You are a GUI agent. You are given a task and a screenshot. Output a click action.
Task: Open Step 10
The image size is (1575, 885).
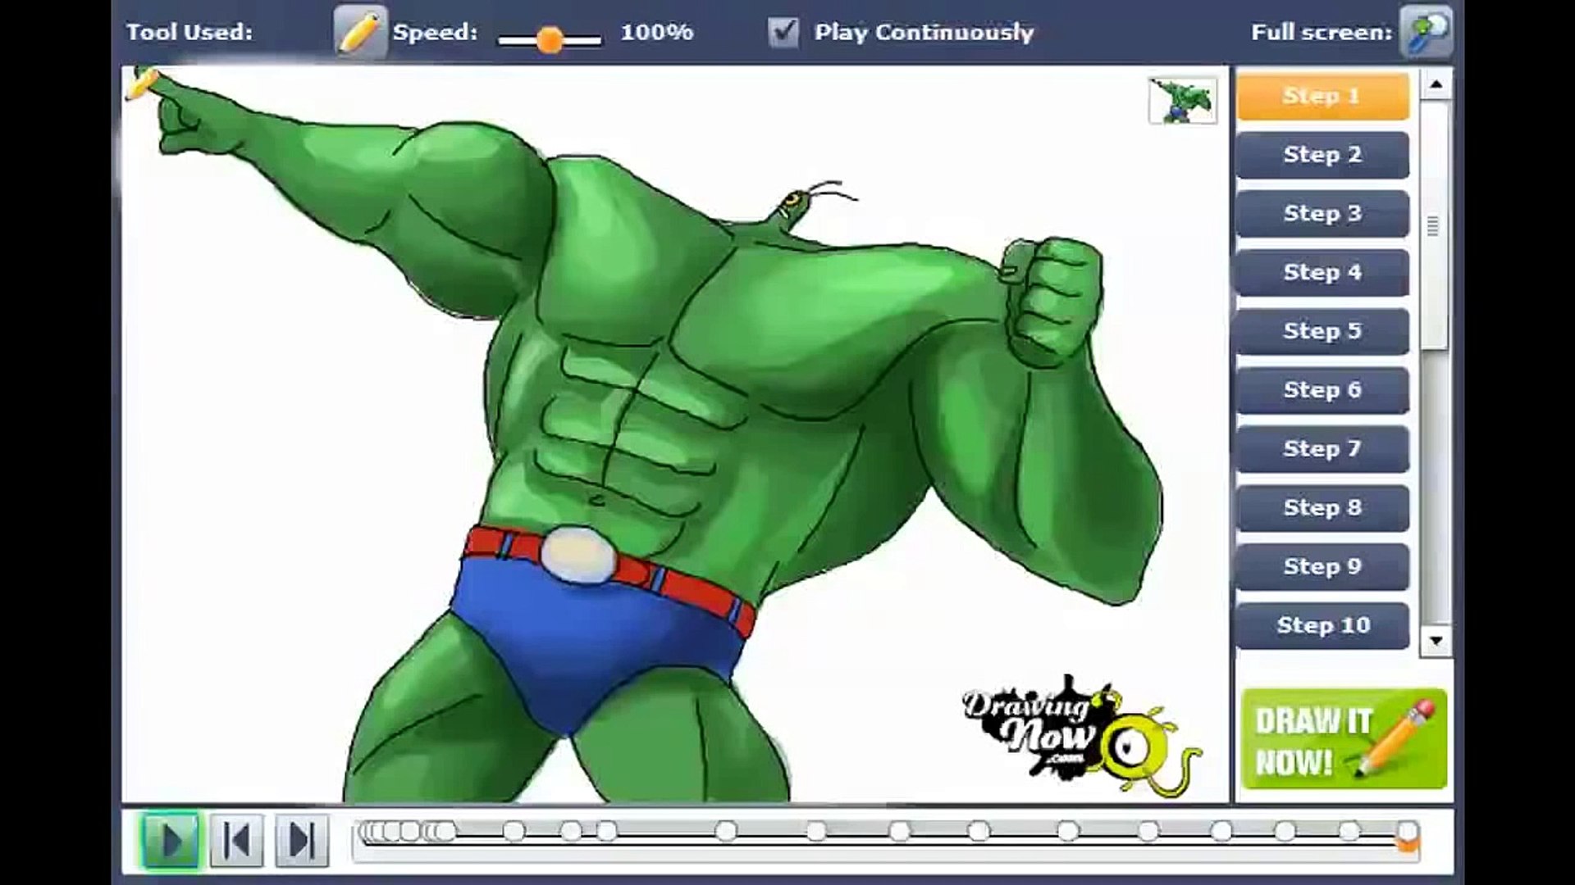[1322, 626]
